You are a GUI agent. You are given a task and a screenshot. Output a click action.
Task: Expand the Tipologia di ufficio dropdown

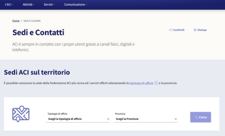coord(78,119)
